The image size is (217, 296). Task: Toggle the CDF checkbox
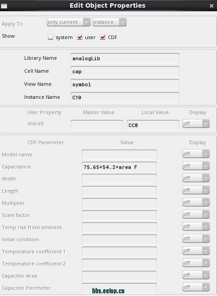(103, 37)
